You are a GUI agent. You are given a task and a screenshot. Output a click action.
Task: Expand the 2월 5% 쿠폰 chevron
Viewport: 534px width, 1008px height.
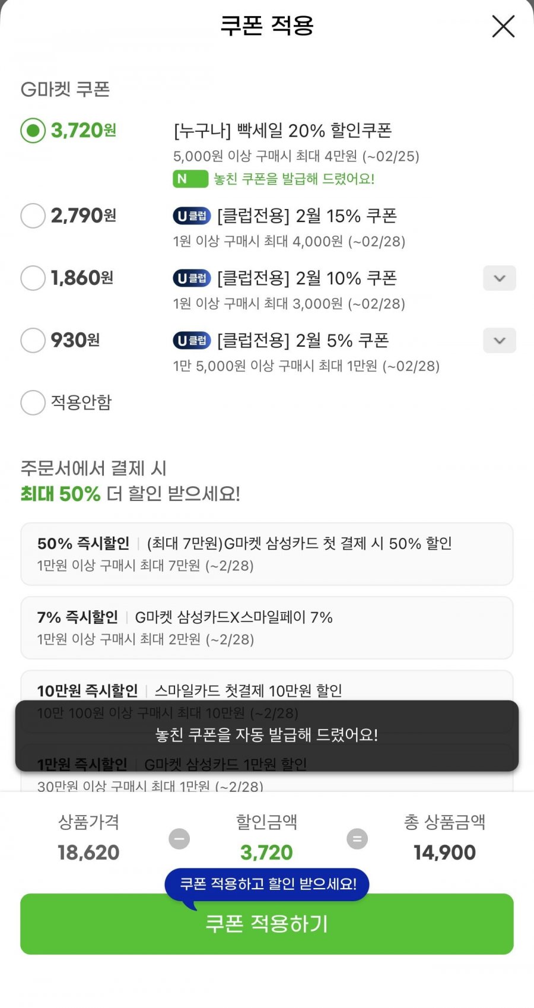pos(499,341)
